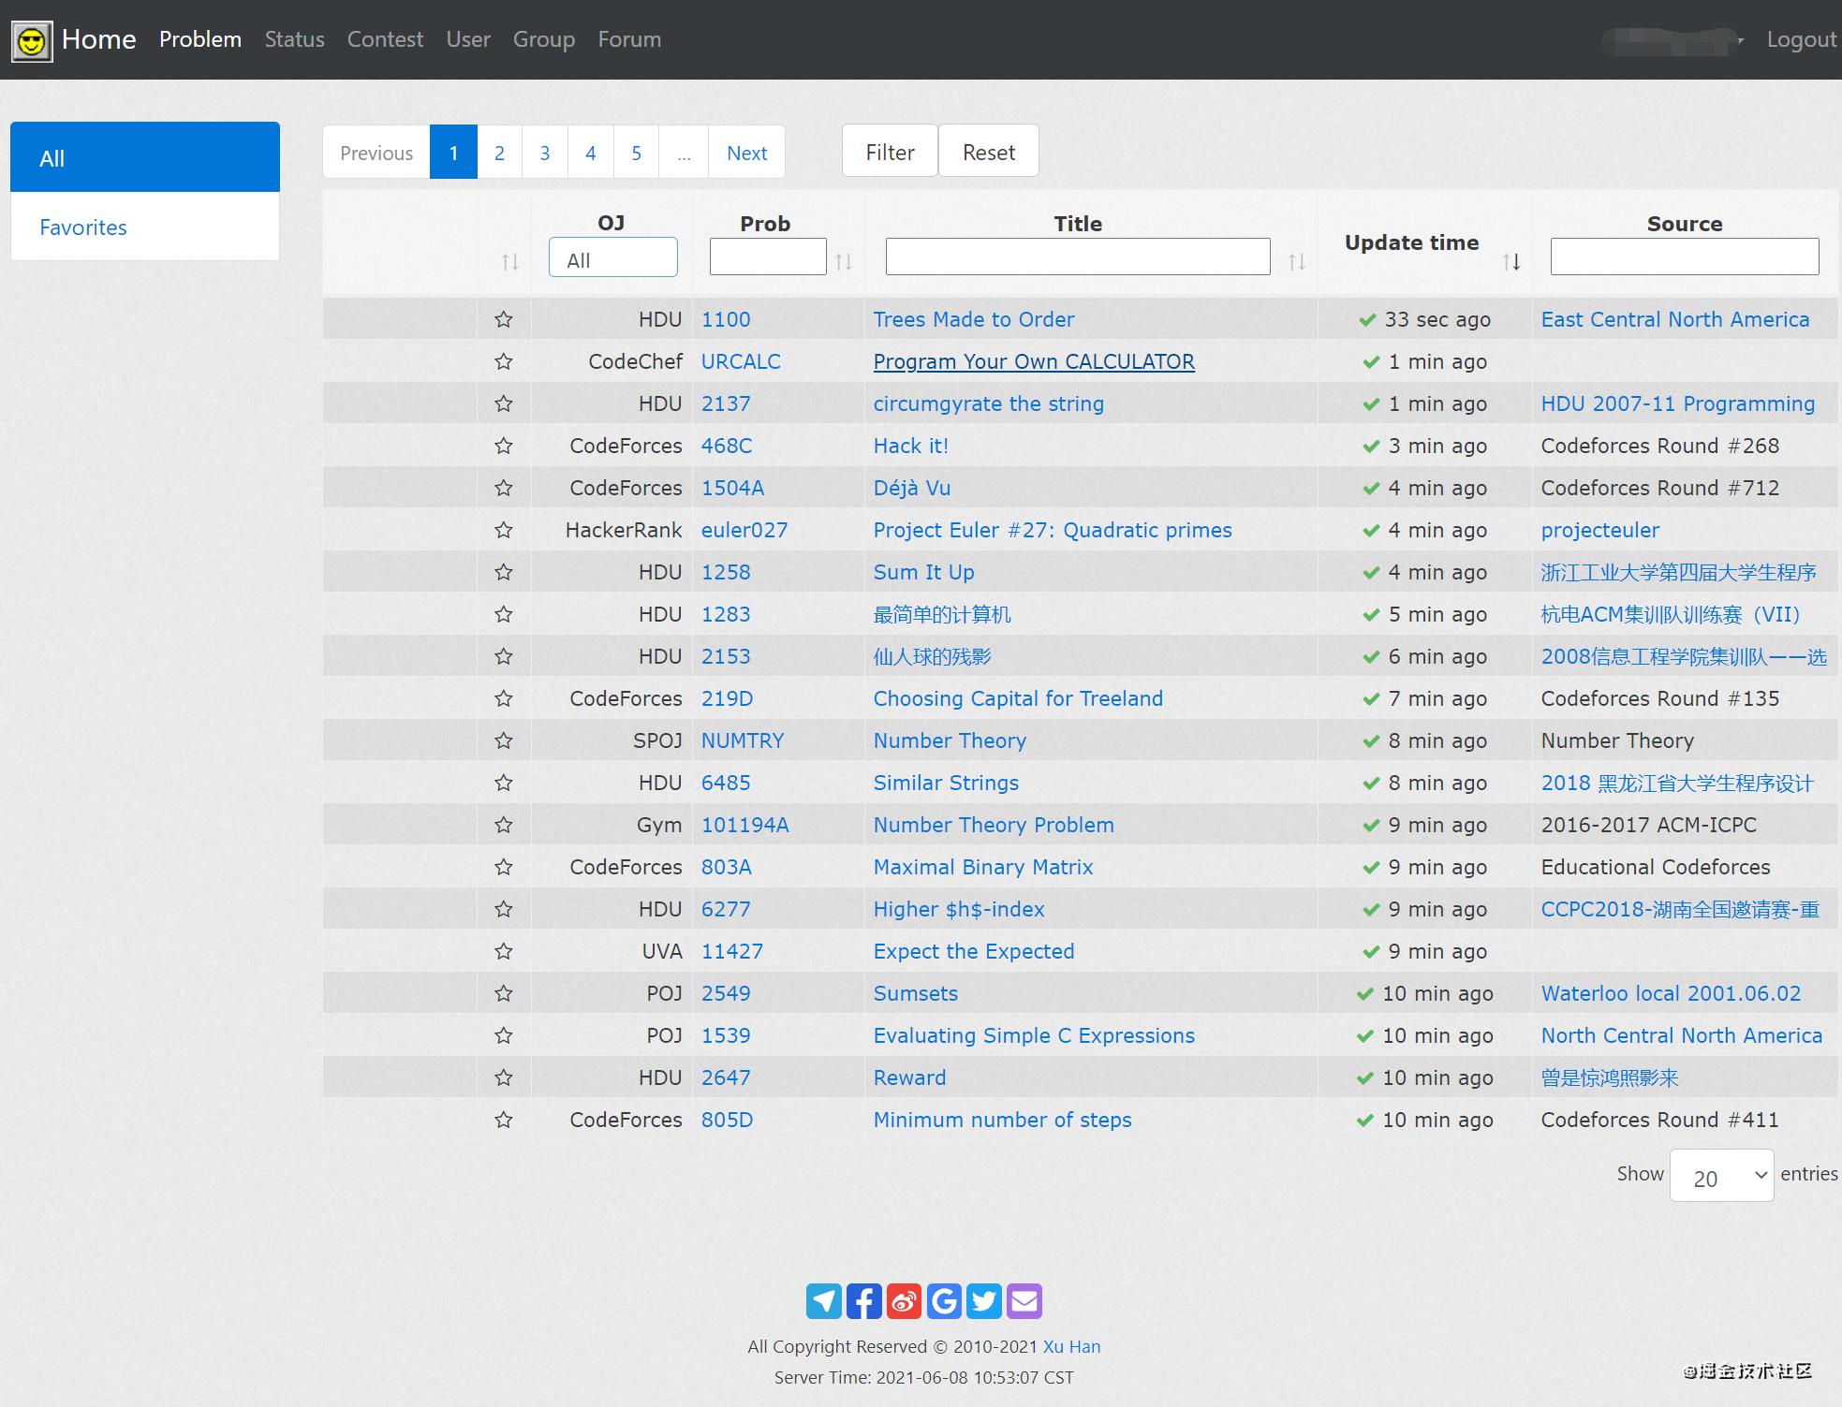Viewport: 1842px width, 1407px height.
Task: Star the HDU 6485 Similar Strings row
Action: click(504, 783)
